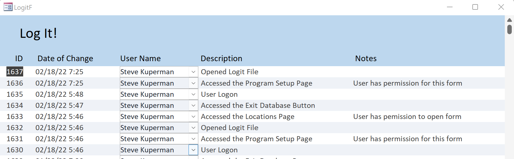Viewport: 514px width, 159px height.
Task: Open User Name dropdown for record 1637
Action: pyautogui.click(x=193, y=72)
